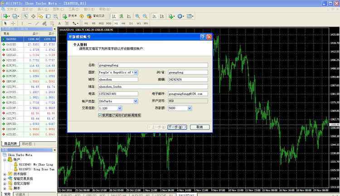340x196 pixels.
Task: Toggle the Auto Scroll chart icon
Action: coord(154,16)
